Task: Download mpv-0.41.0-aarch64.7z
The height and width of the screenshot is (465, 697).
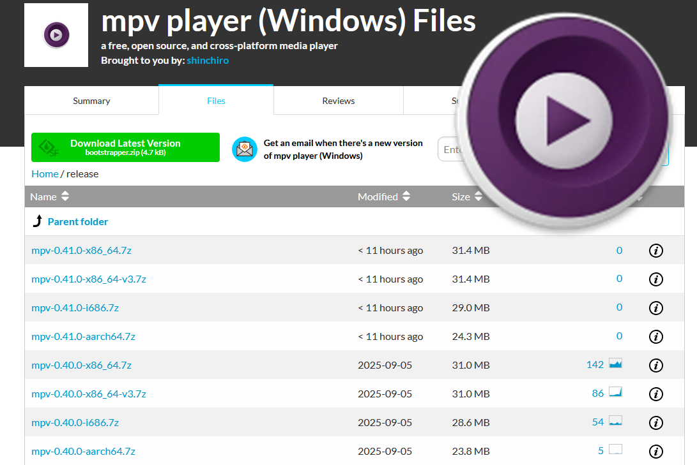Action: pos(83,336)
